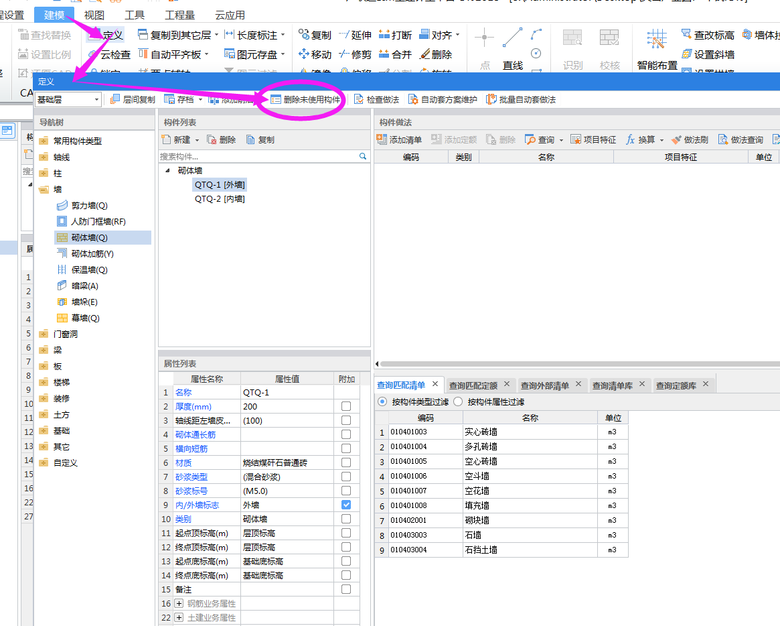Open 智能布置 smart layout tool
The image size is (780, 626).
pyautogui.click(x=657, y=49)
